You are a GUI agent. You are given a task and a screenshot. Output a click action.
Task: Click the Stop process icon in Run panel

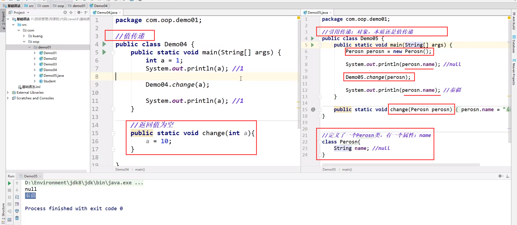pyautogui.click(x=9, y=190)
